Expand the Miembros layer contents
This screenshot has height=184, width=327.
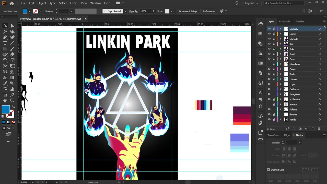280,64
